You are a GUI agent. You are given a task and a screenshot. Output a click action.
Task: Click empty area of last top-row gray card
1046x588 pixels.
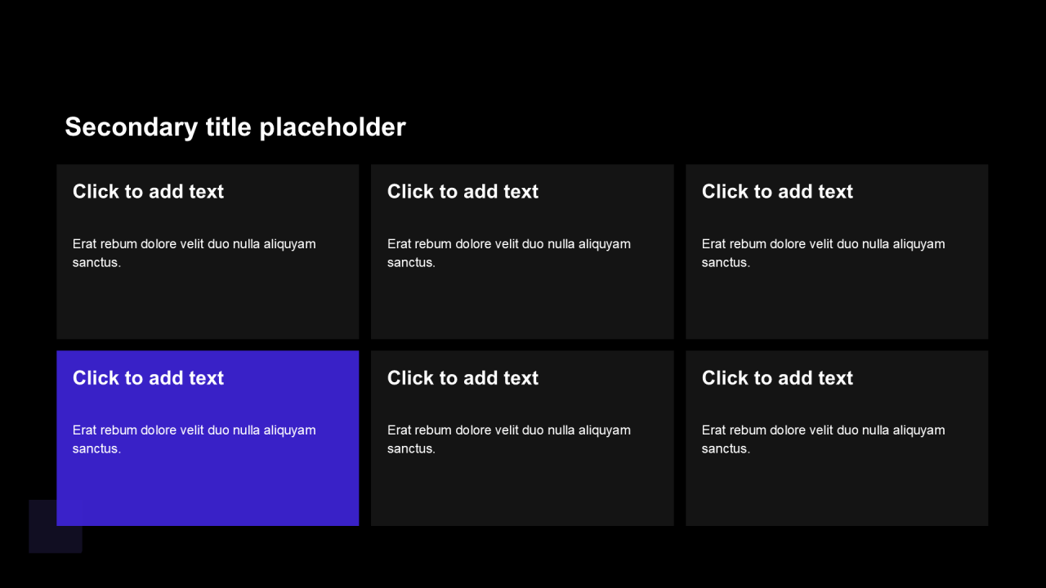click(837, 306)
